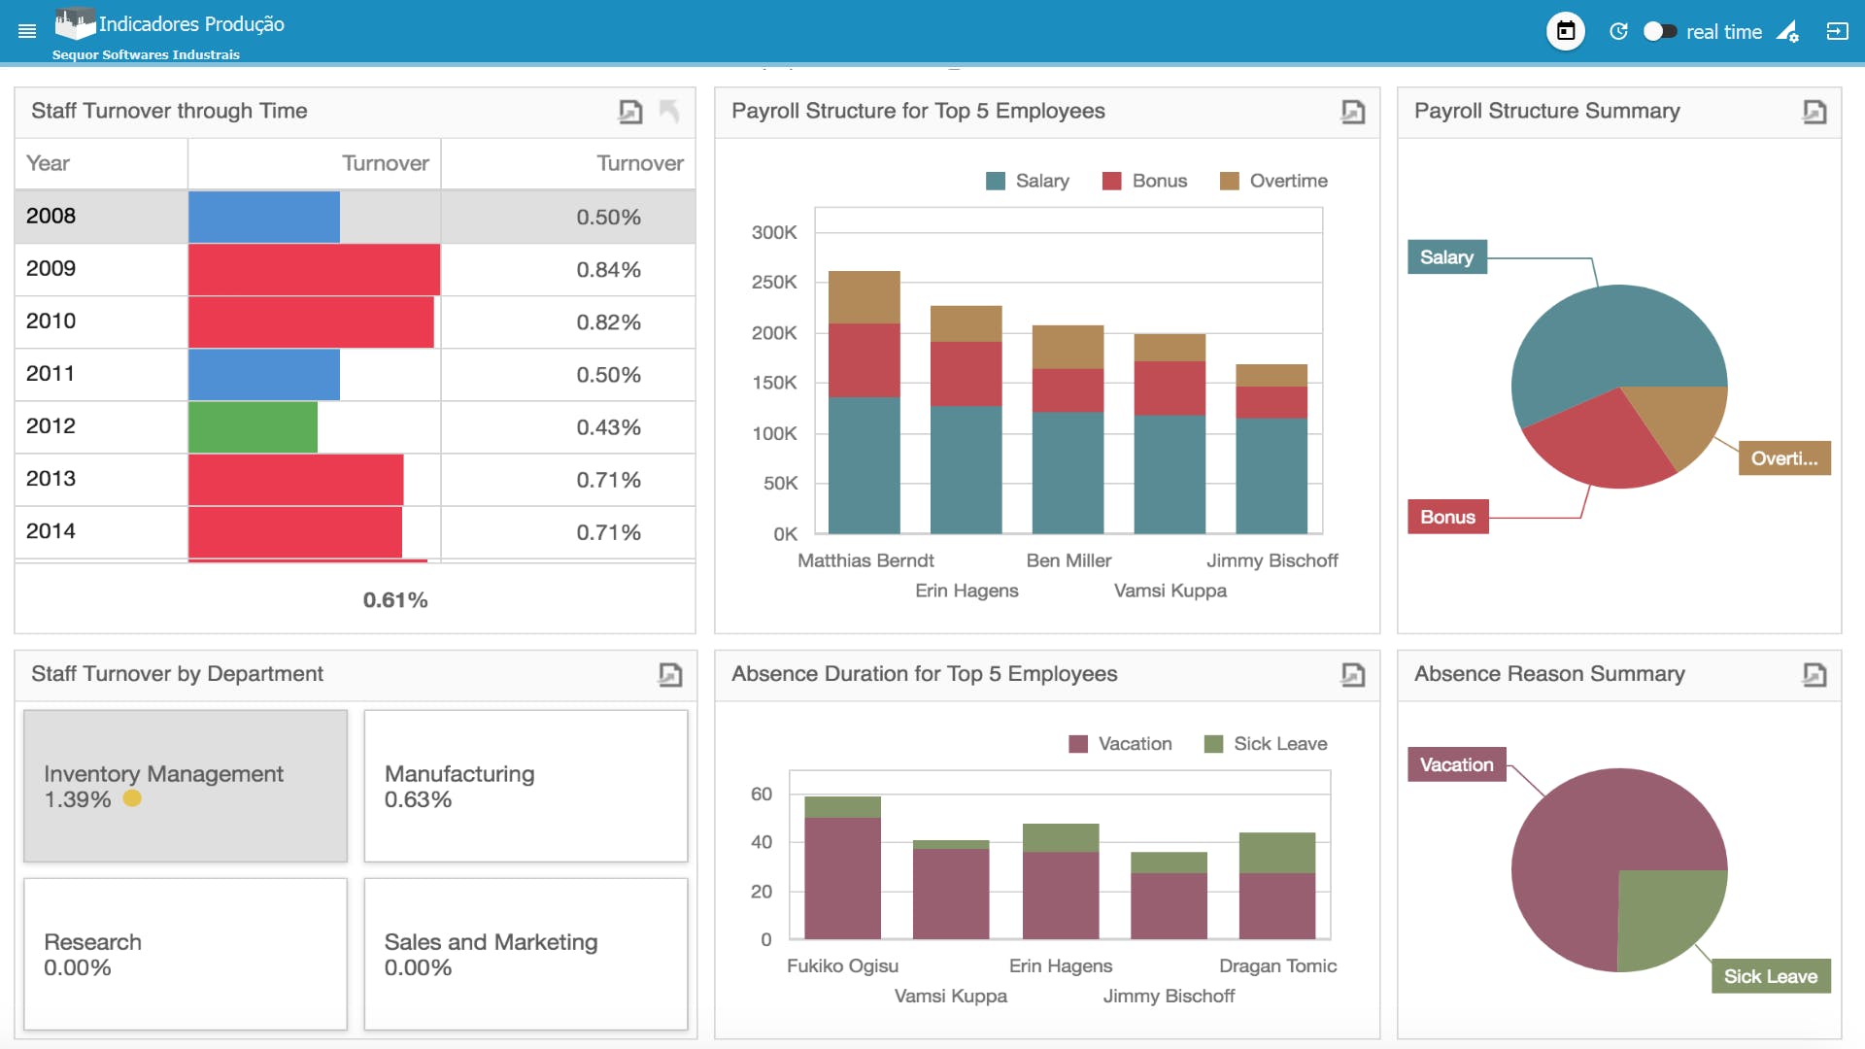Select the Manufacturing department card
1865x1049 pixels.
pos(526,786)
